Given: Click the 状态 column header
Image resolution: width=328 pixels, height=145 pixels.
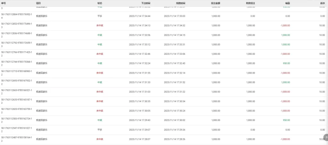Looking at the screenshot, I should [x=100, y=3].
